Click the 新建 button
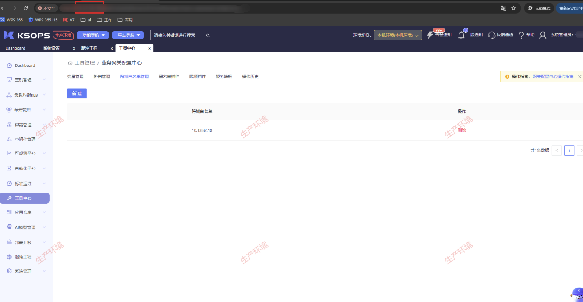 (x=77, y=94)
